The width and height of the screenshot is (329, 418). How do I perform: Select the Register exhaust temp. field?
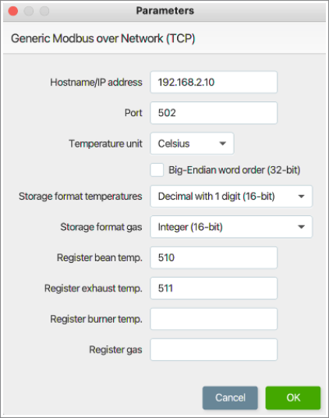(x=214, y=289)
